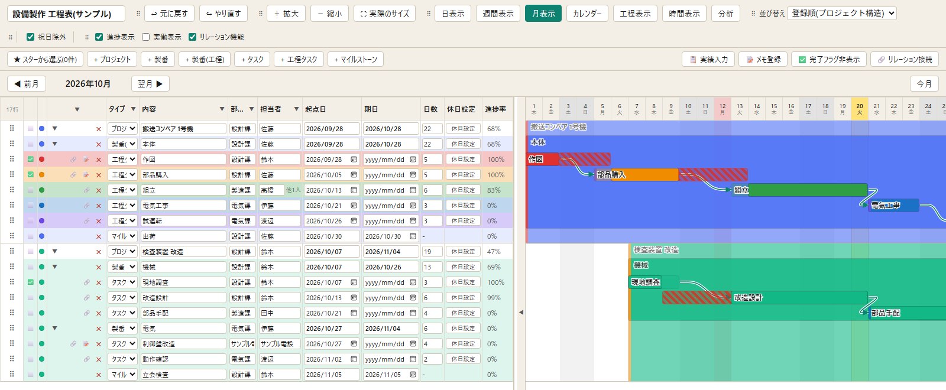The image size is (946, 390).
Task: Uncheck completion box on 部品購入 row
Action: (x=30, y=175)
